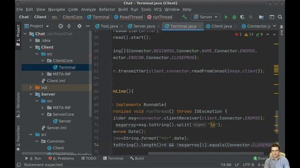Click the 74:86 cursor position widget
Image resolution: width=300 pixels, height=168 pixels.
pos(226,165)
